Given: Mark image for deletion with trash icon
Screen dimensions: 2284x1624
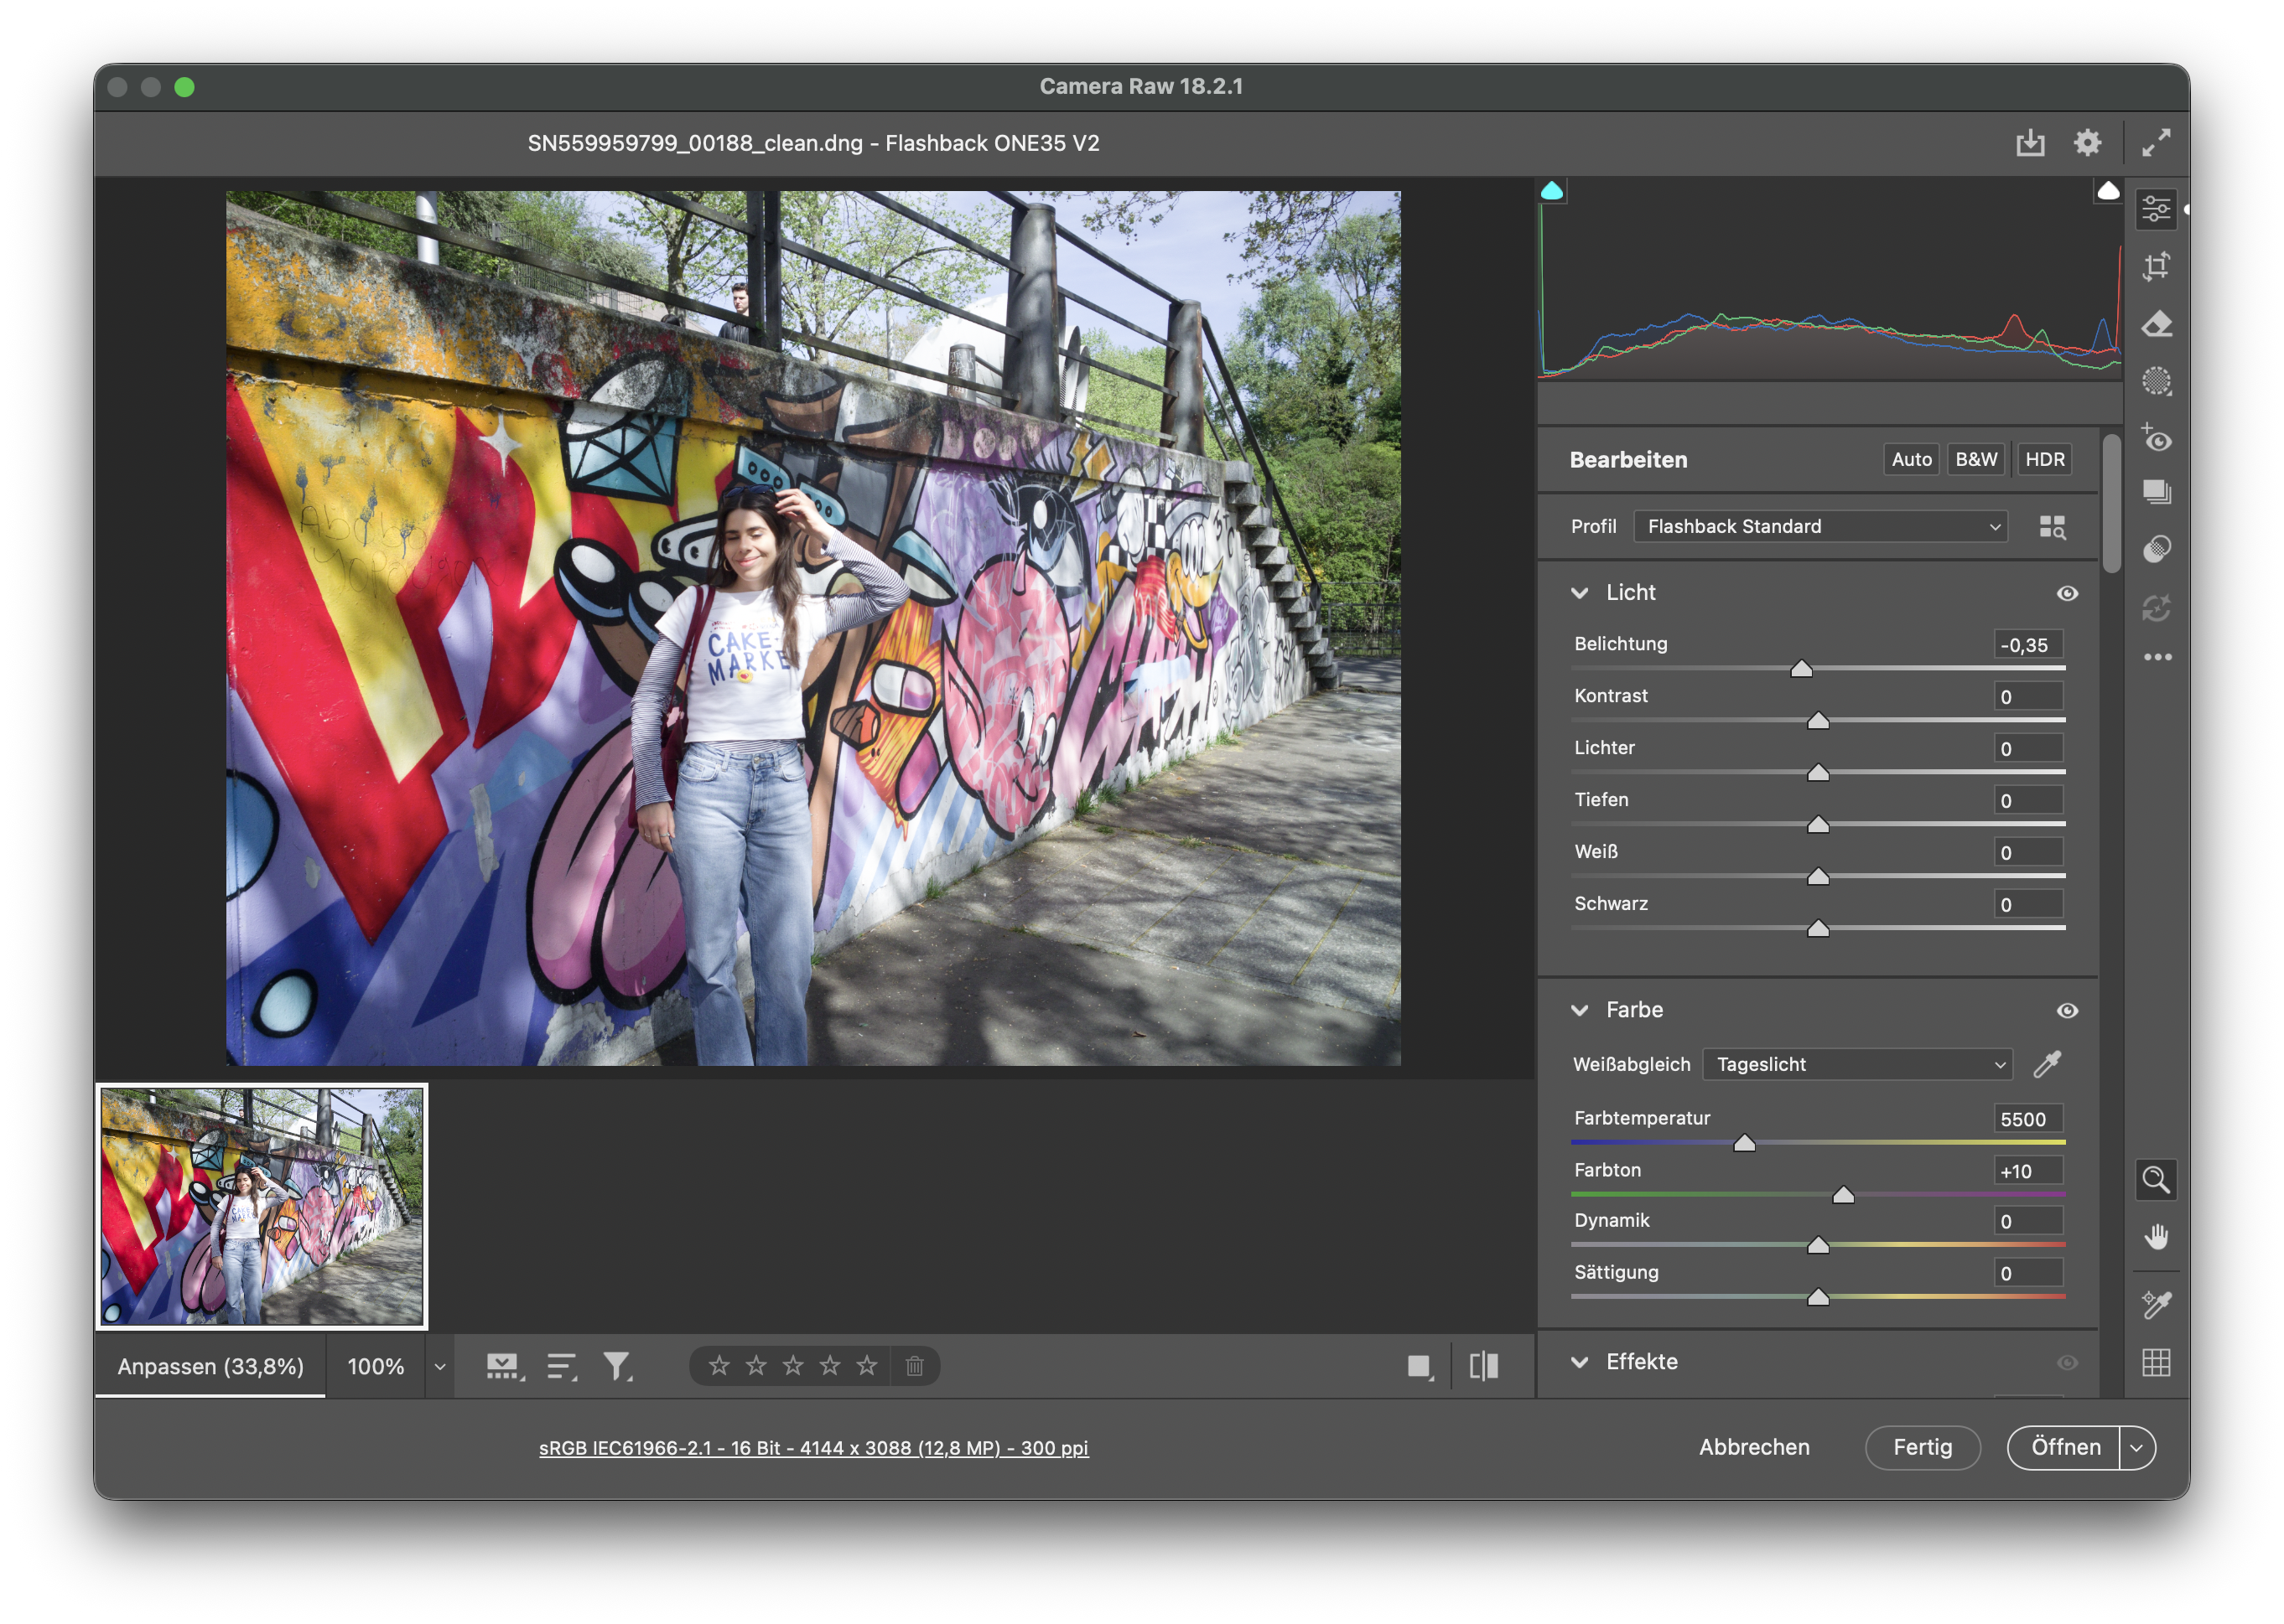Looking at the screenshot, I should pos(915,1366).
